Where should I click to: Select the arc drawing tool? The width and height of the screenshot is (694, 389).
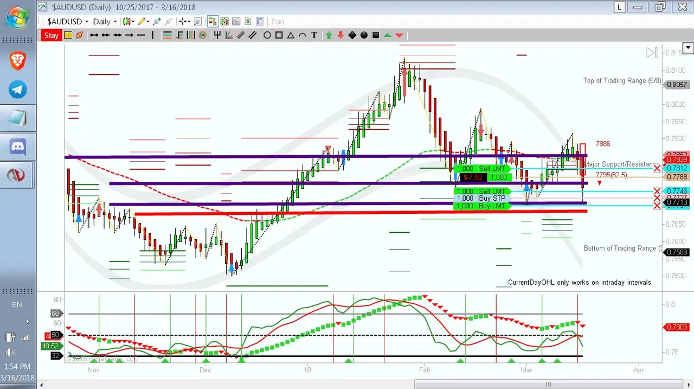click(303, 35)
